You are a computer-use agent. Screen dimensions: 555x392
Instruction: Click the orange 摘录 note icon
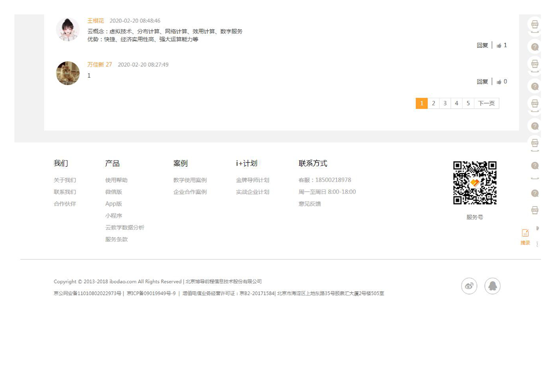(525, 233)
